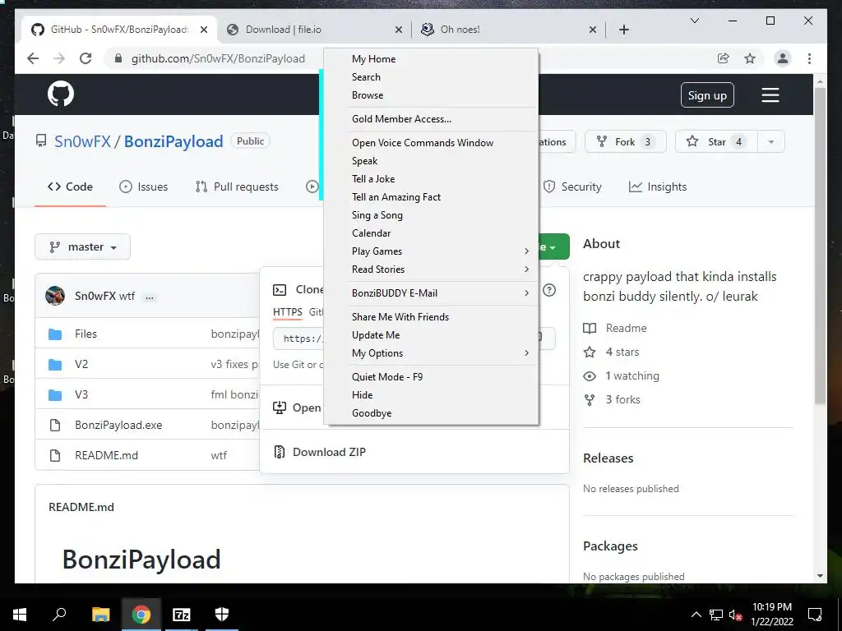
Task: Click the Sign up button
Action: click(x=707, y=95)
